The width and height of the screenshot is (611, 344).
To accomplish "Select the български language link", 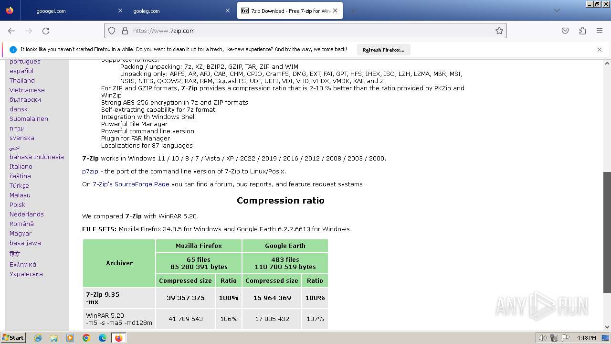I will pos(25,99).
